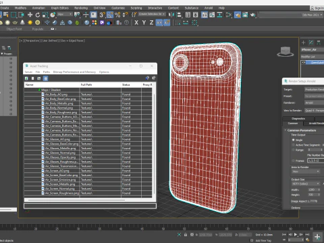Restrict transform to Y axis
The image size is (324, 243).
[x=144, y=22]
